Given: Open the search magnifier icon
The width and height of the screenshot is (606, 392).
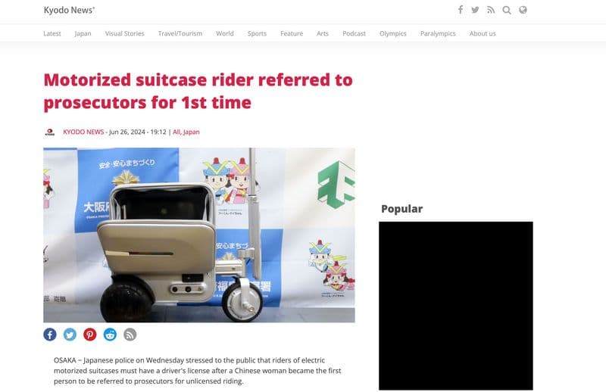Looking at the screenshot, I should 507,10.
